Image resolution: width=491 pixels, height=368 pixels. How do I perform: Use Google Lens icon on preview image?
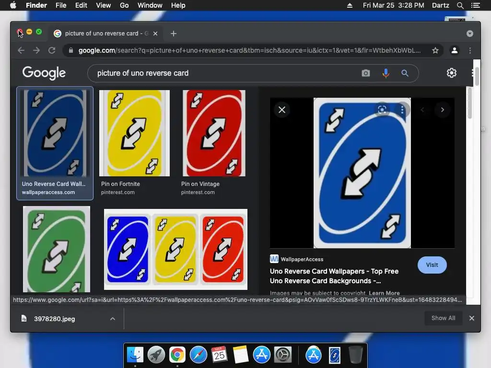click(x=382, y=110)
